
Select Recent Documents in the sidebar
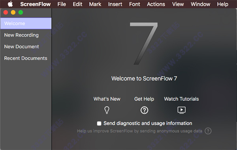coord(26,58)
